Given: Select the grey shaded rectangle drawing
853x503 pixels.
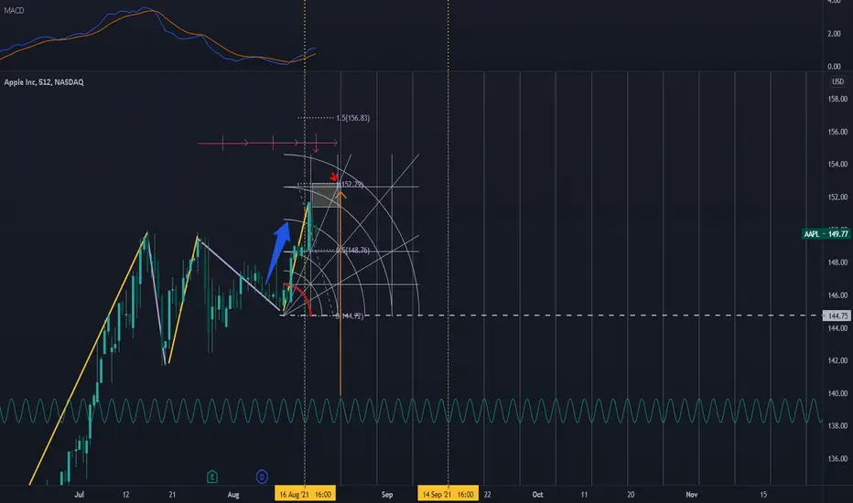Looking at the screenshot, I should (325, 196).
